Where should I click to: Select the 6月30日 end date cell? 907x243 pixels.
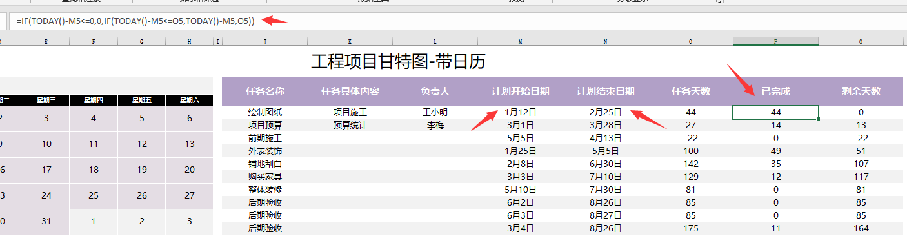tap(605, 164)
